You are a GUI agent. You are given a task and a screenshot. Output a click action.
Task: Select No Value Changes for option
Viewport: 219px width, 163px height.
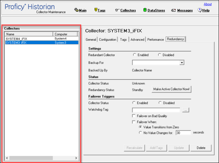point(140,133)
